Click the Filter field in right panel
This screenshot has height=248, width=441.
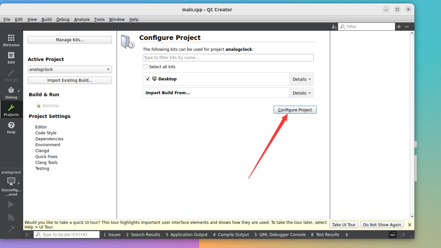(x=366, y=27)
